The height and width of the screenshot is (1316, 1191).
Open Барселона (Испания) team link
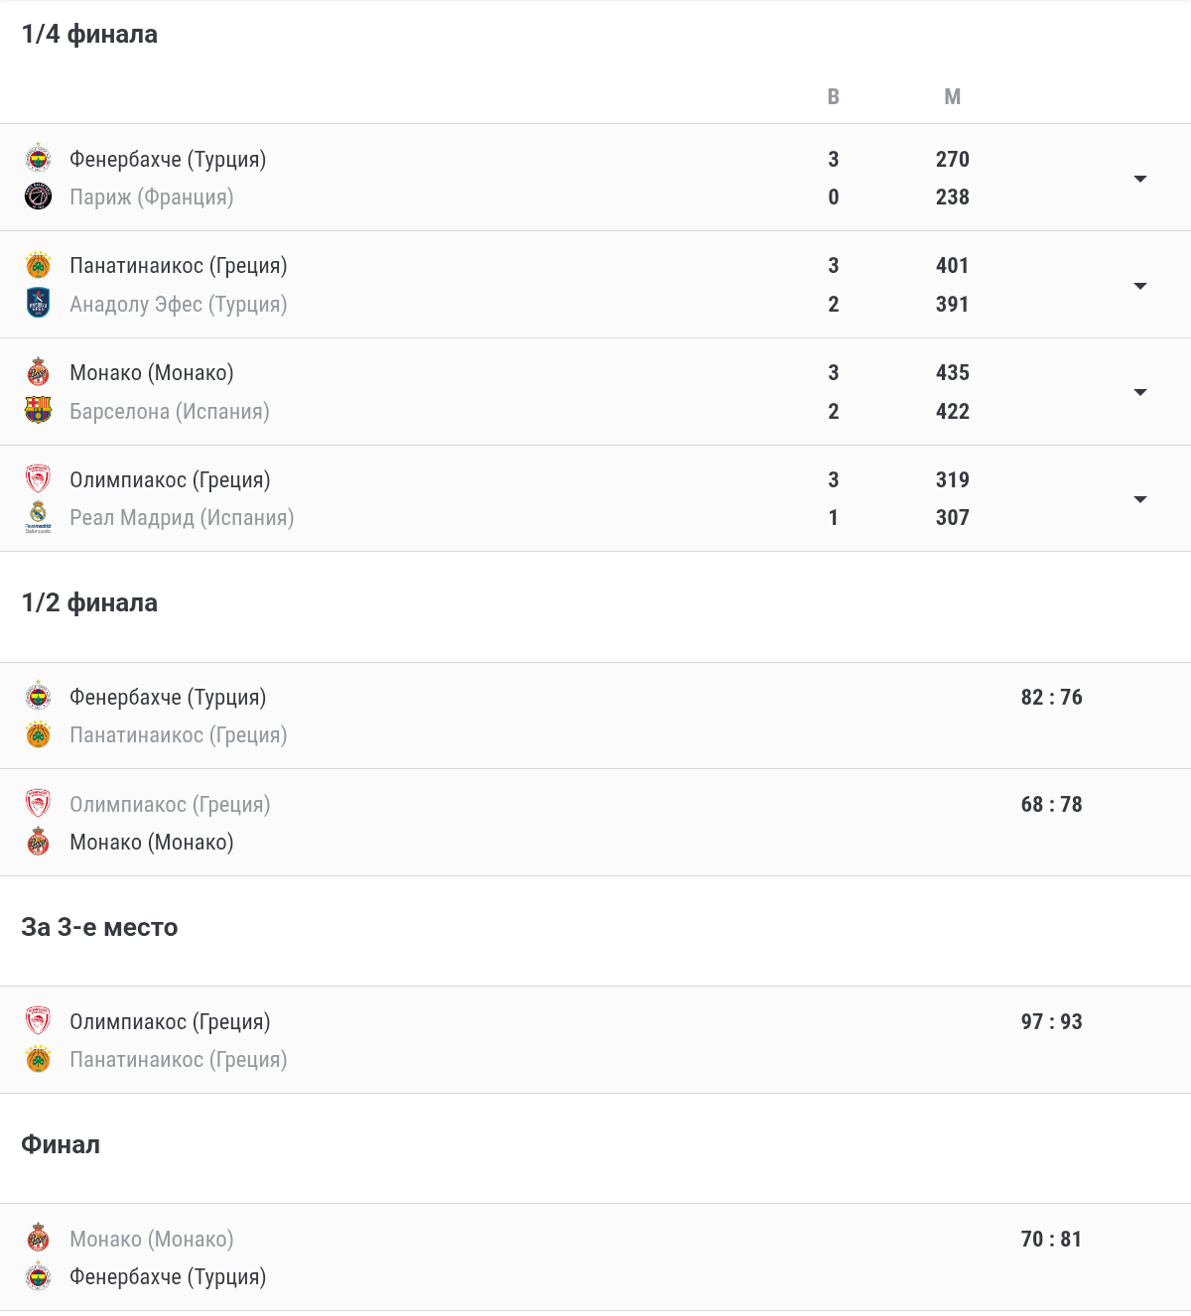pyautogui.click(x=170, y=411)
